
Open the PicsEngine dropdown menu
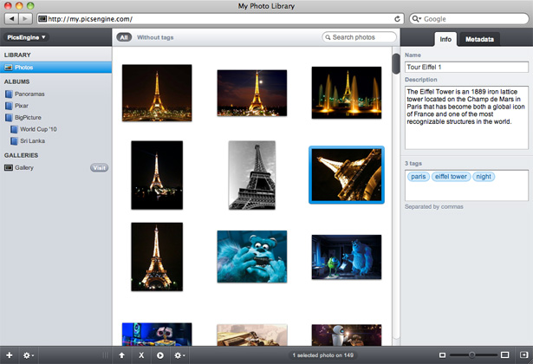(26, 37)
